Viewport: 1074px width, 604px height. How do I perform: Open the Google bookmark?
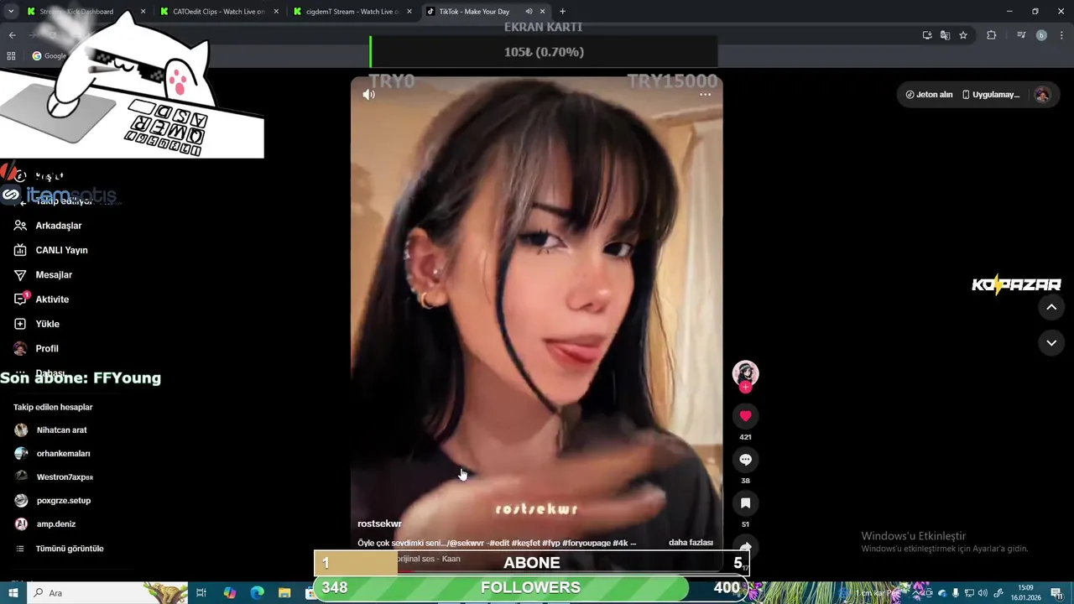tap(49, 56)
